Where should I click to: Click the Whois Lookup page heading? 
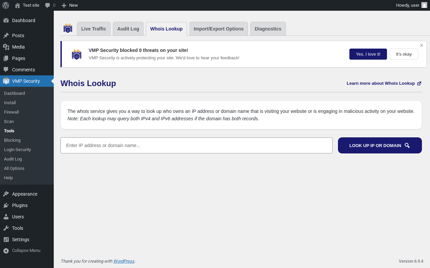(x=88, y=83)
